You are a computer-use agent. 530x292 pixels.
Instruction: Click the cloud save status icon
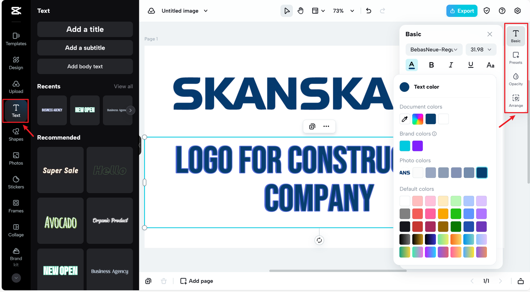click(152, 11)
